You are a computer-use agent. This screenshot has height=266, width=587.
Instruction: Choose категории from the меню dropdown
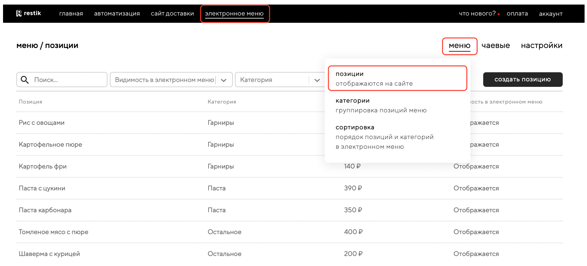(381, 105)
